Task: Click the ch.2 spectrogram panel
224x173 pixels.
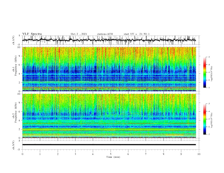Action: 109,116
